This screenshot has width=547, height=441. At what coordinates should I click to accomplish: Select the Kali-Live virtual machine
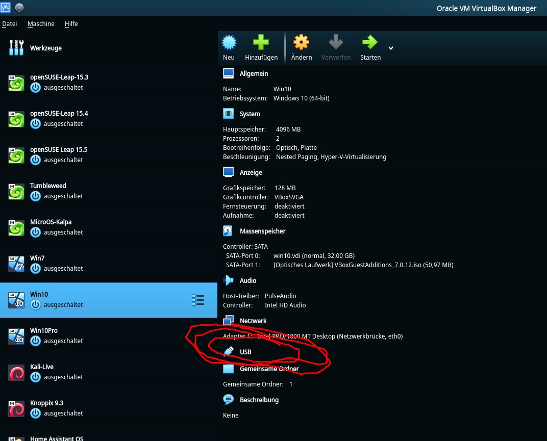tap(109, 372)
